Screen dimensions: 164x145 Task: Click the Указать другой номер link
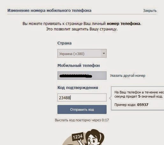coord(128,76)
